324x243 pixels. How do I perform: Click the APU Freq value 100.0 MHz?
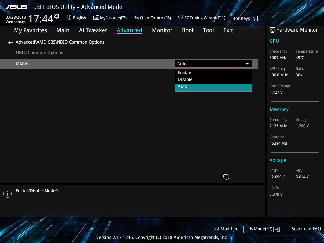[x=278, y=75]
